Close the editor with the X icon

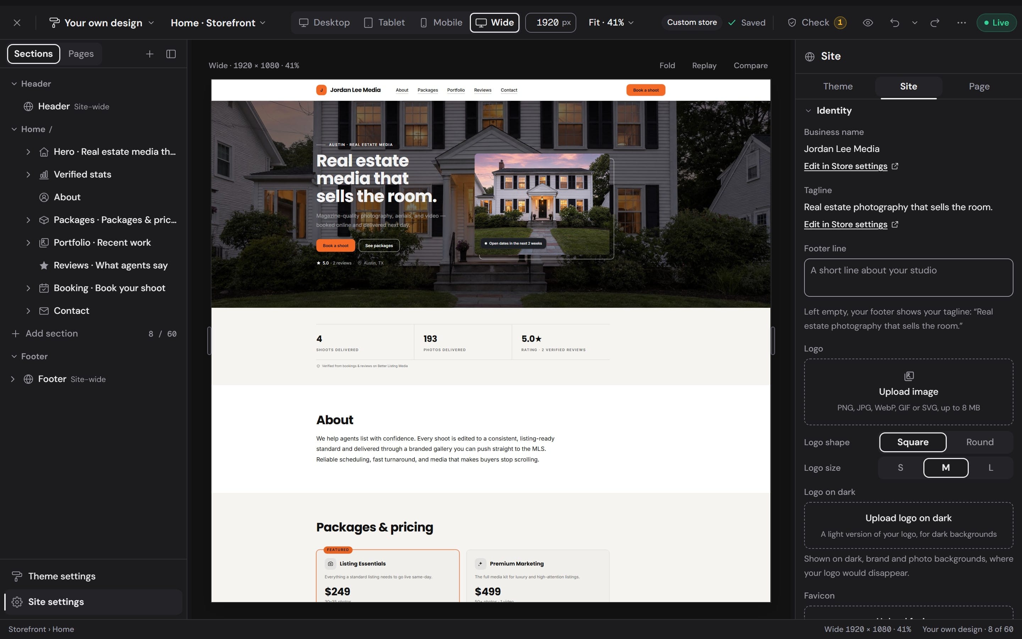point(17,23)
